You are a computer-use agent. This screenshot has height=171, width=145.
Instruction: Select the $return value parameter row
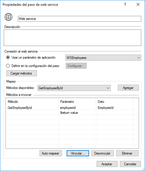pos(72,113)
